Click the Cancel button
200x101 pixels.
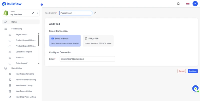181,71
